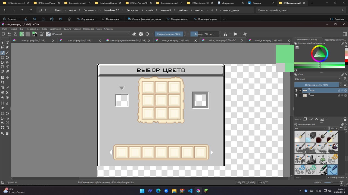348x195 pixels.
Task: Adjust layer Непрозрачность slider in Слои
Action: pyautogui.click(x=316, y=85)
